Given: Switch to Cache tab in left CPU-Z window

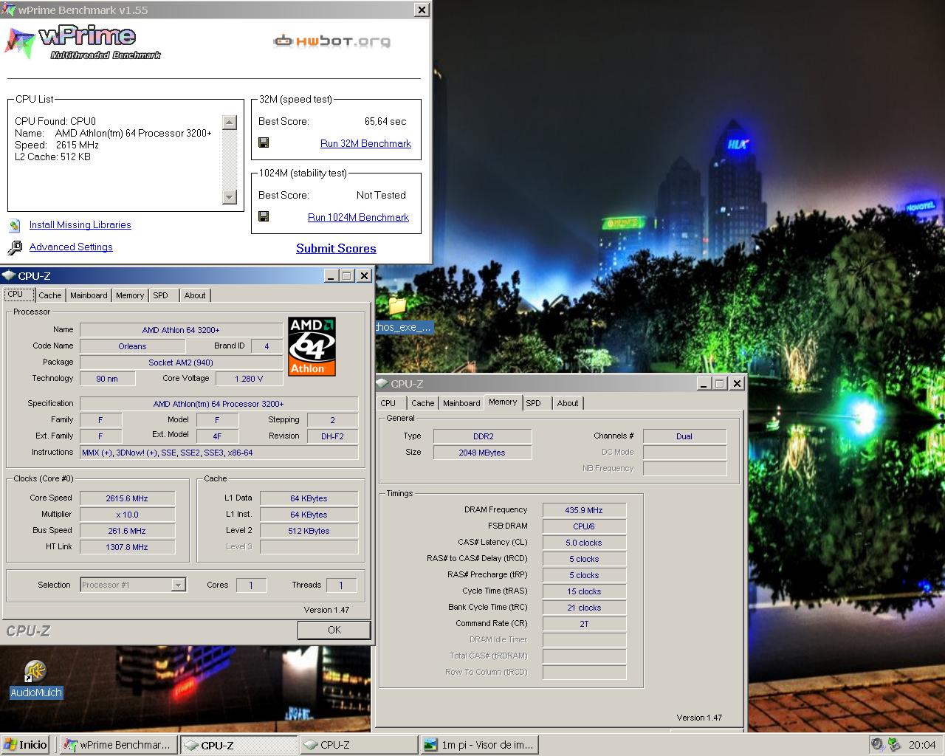Looking at the screenshot, I should tap(50, 295).
